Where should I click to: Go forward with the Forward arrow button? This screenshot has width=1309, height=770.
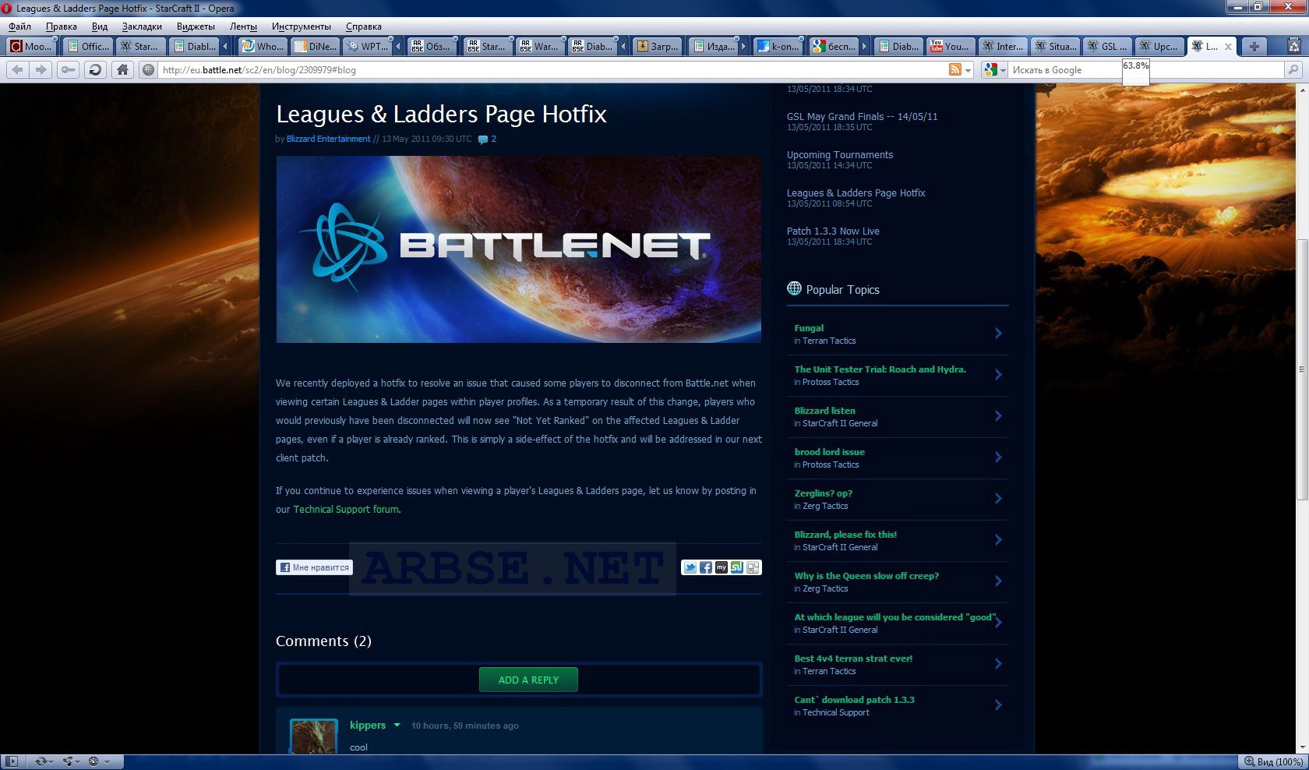tap(41, 69)
